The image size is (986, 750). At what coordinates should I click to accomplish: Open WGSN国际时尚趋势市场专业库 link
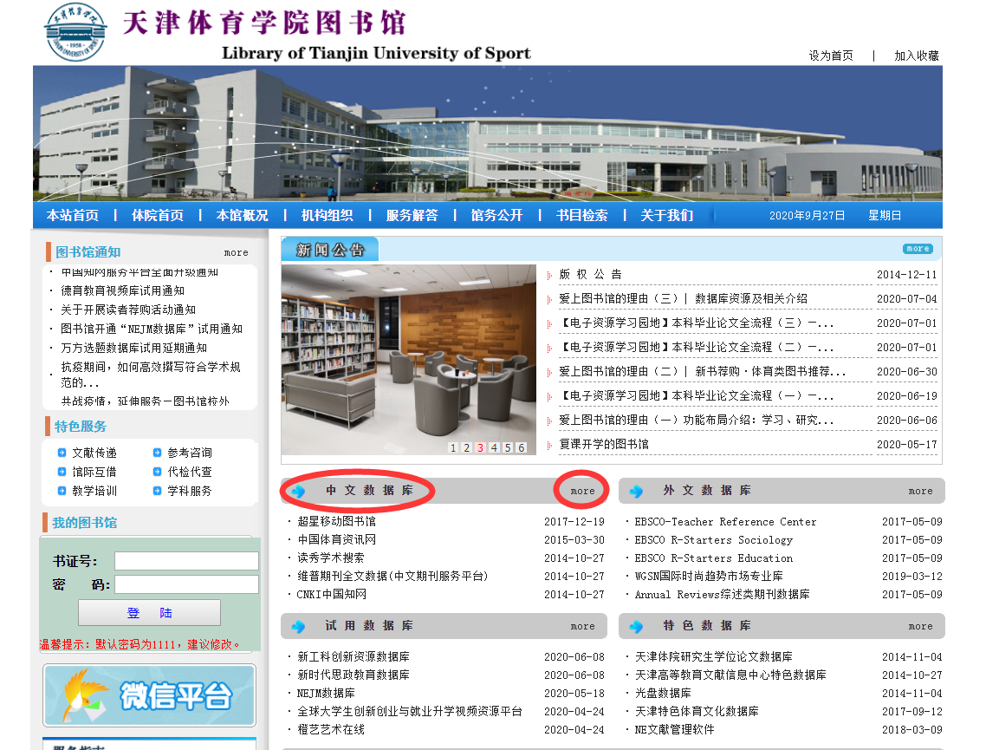[x=709, y=576]
